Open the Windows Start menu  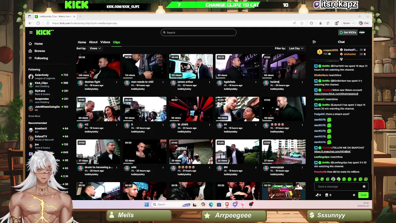click(x=147, y=204)
